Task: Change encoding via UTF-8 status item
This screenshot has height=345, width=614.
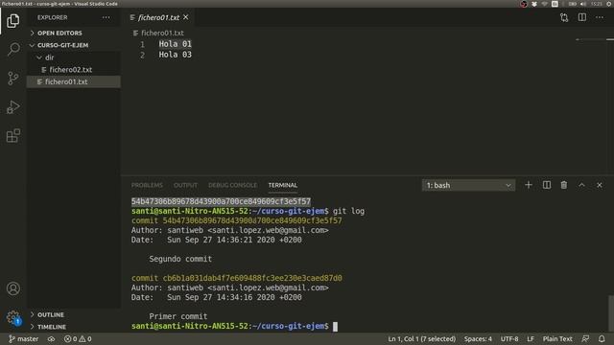Action: pos(509,339)
